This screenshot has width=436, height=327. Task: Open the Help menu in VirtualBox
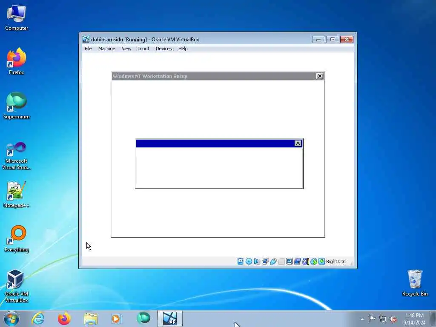(183, 49)
